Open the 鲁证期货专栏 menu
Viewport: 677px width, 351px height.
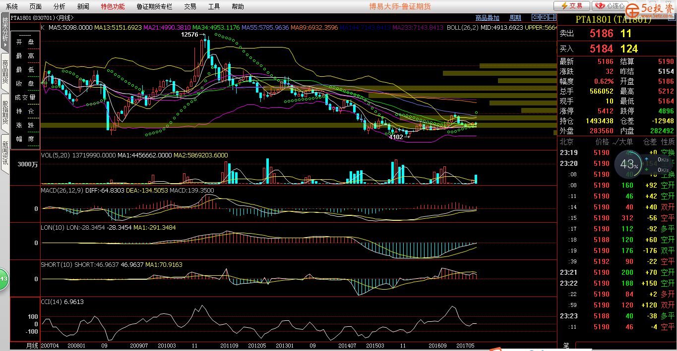pos(154,6)
